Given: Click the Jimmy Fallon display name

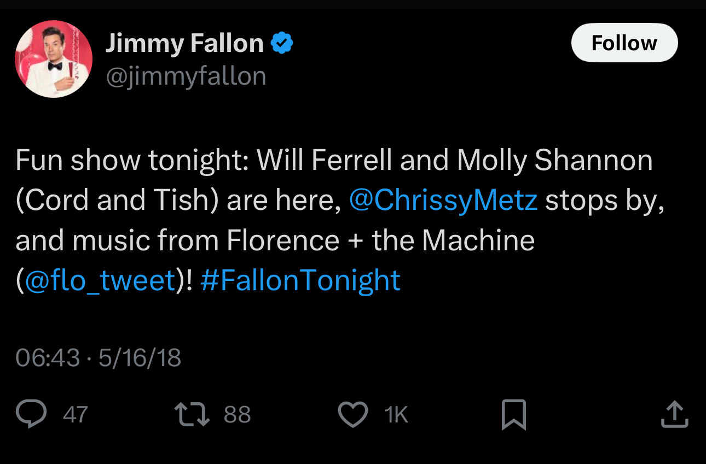Looking at the screenshot, I should (184, 44).
